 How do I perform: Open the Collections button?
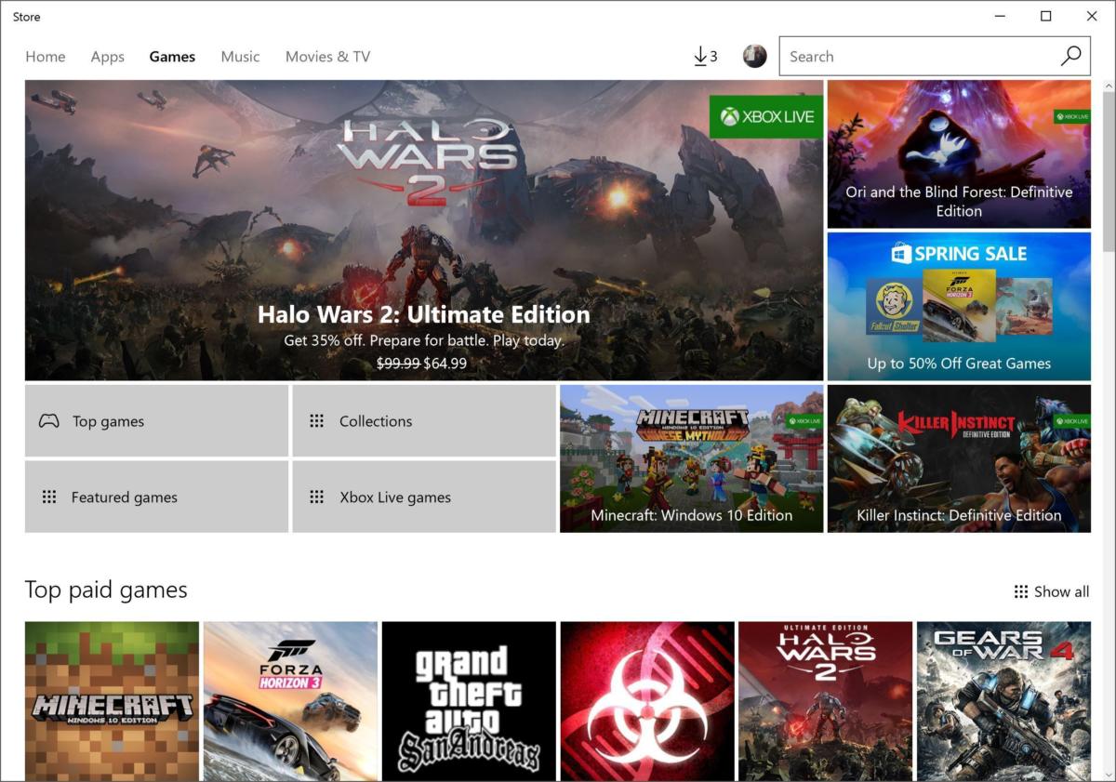tap(424, 421)
